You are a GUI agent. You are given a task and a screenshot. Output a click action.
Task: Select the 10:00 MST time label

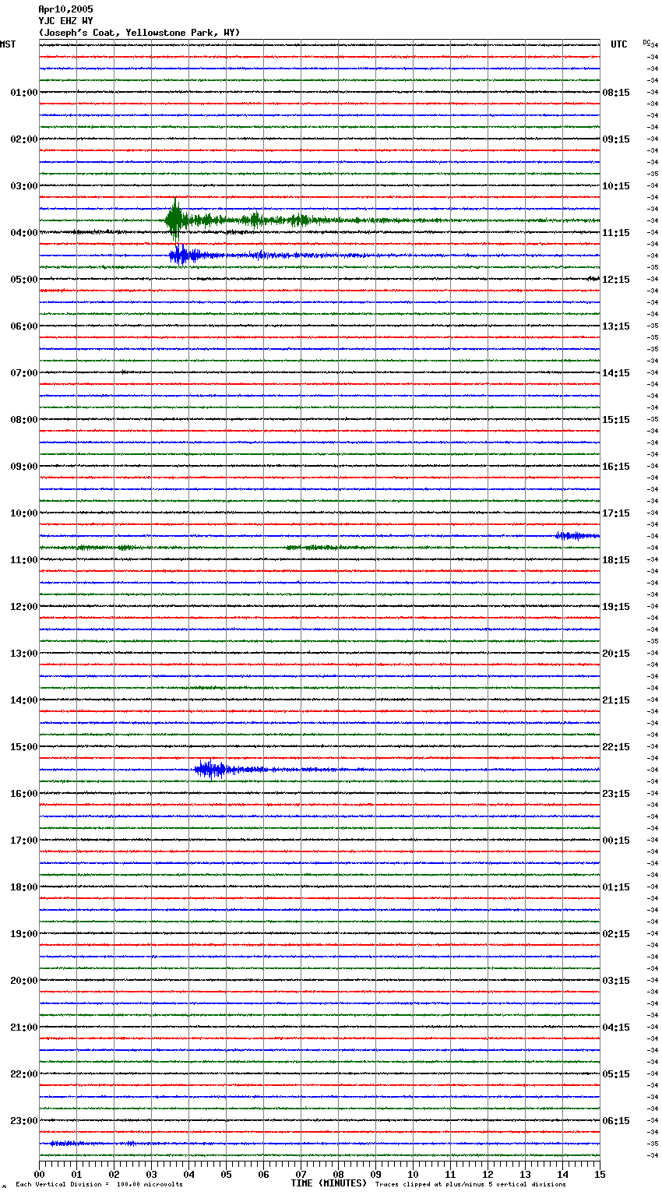point(24,513)
